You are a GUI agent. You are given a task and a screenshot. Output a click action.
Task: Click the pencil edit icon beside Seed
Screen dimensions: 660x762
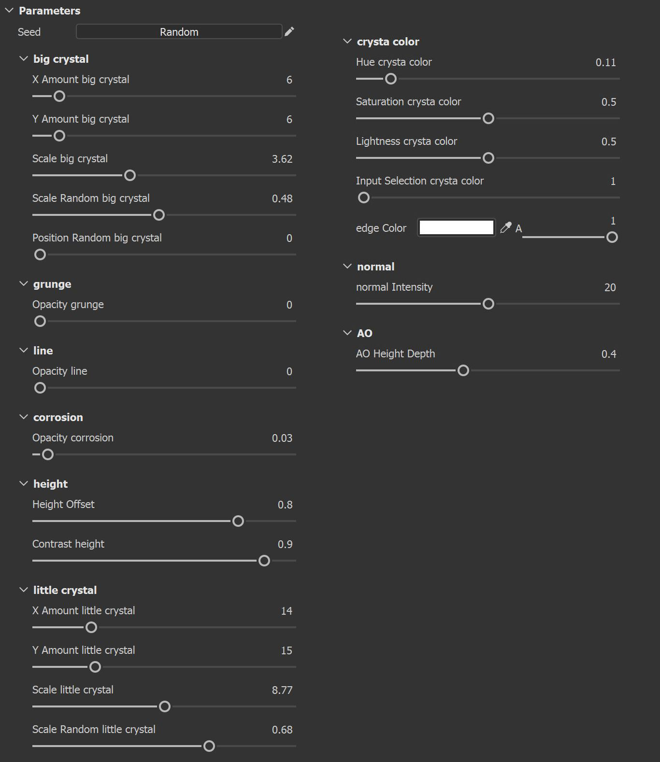[289, 32]
